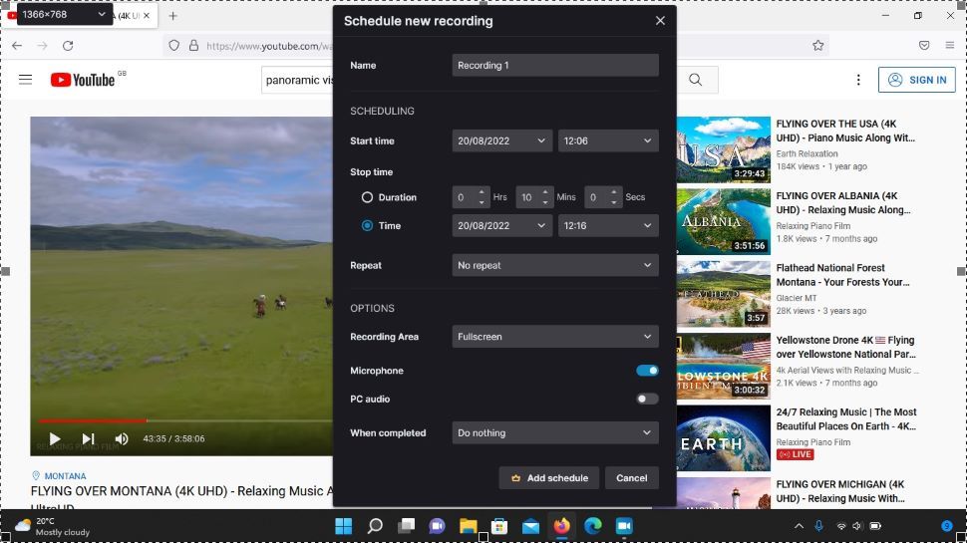The height and width of the screenshot is (543, 967).
Task: Click the YouTube logo
Action: tap(83, 80)
